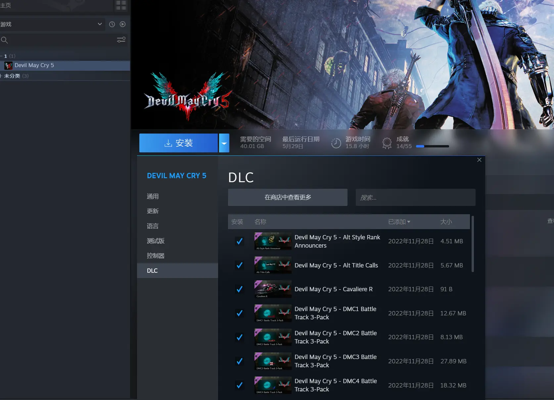Image resolution: width=554 pixels, height=400 pixels.
Task: Open install options dropdown arrow beside 安装
Action: pyautogui.click(x=224, y=143)
